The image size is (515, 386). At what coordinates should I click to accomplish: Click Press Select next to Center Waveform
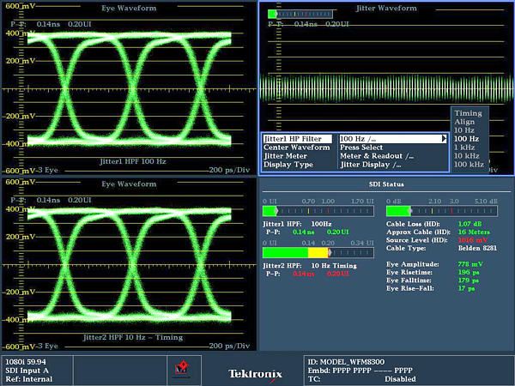pyautogui.click(x=361, y=148)
